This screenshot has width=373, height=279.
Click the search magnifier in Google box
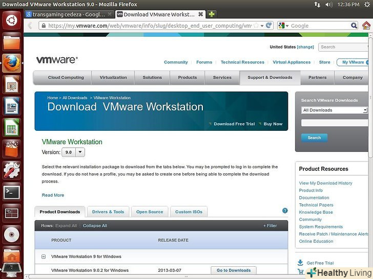tap(354, 26)
